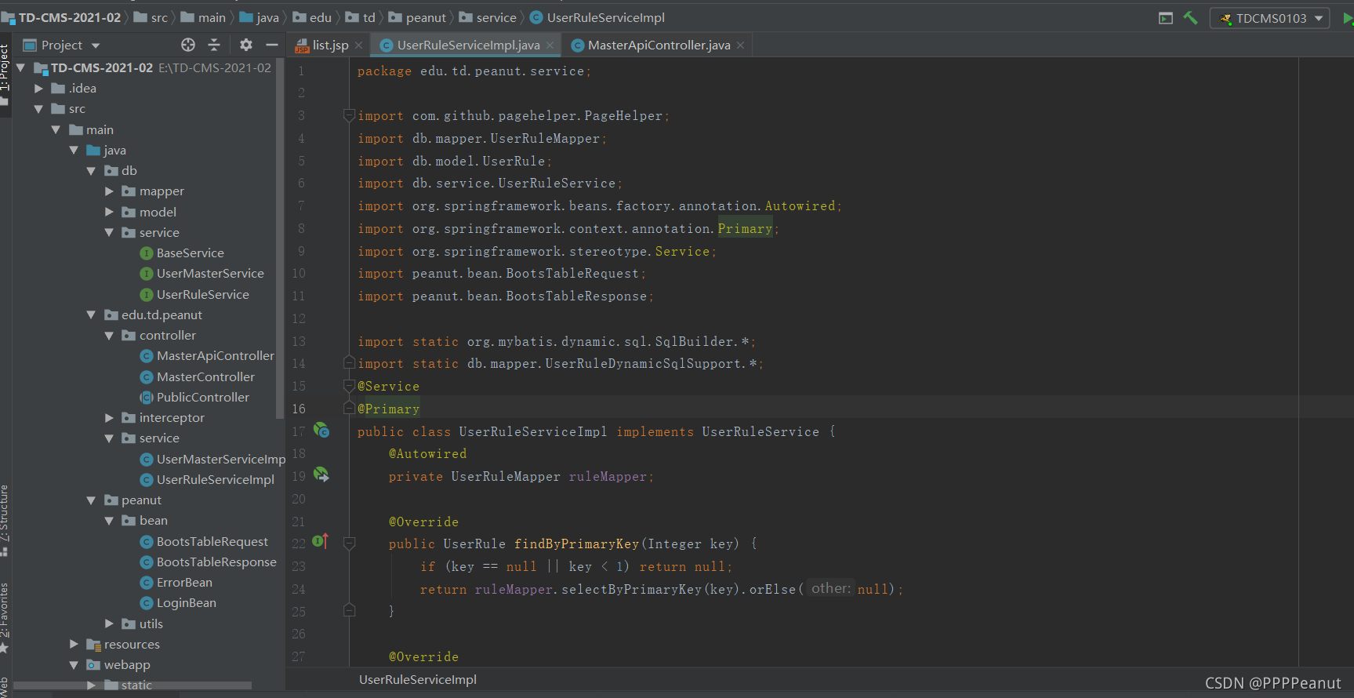Click the Locate/Scroll from Source target icon
Viewport: 1354px width, 698px height.
pyautogui.click(x=188, y=45)
